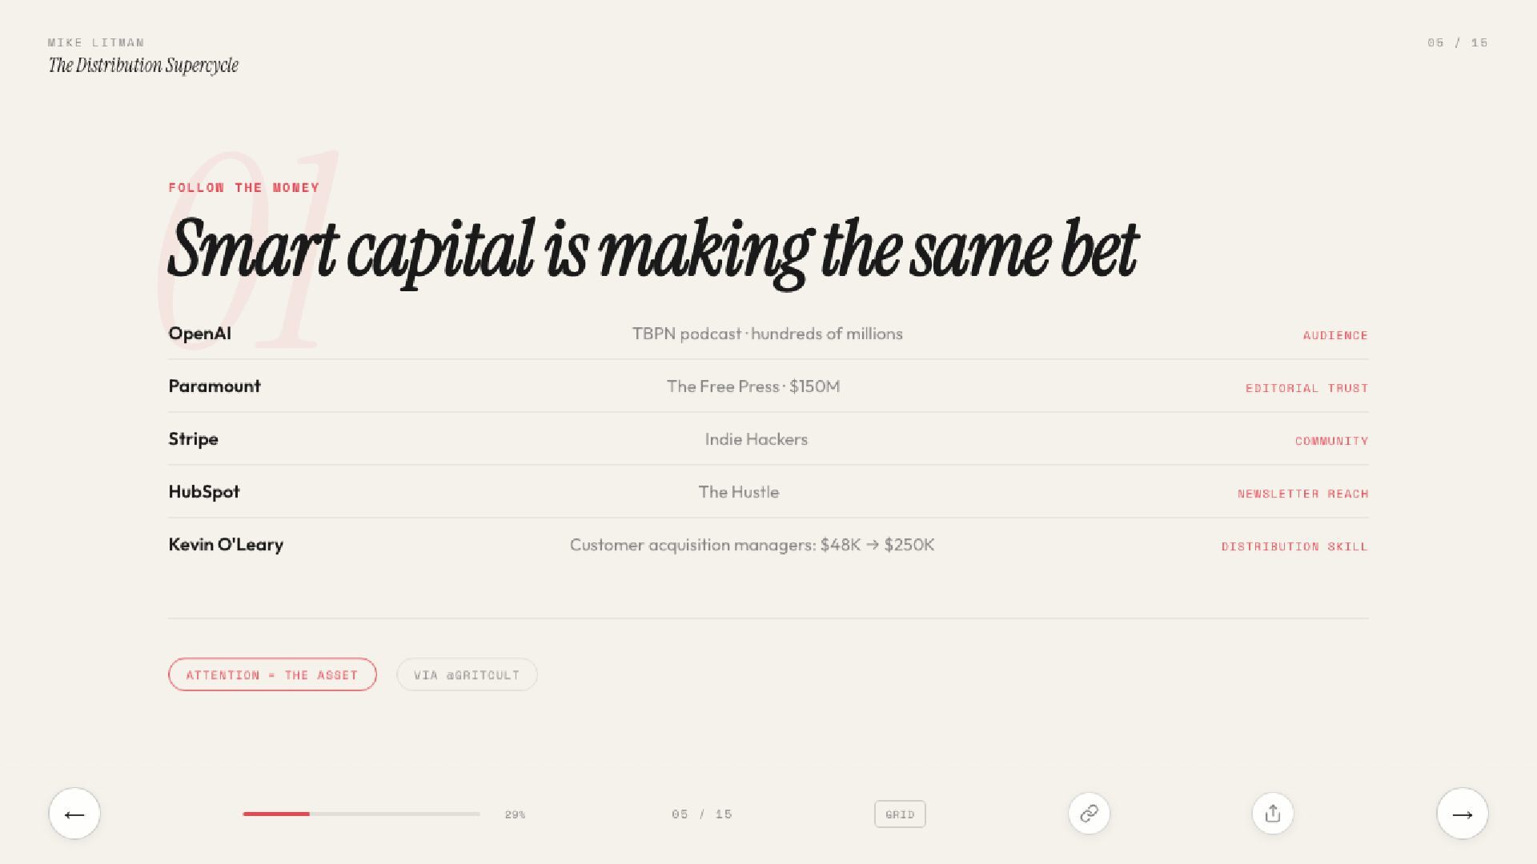Click the EDITORIAL TRUST tag
1537x864 pixels.
pos(1306,388)
